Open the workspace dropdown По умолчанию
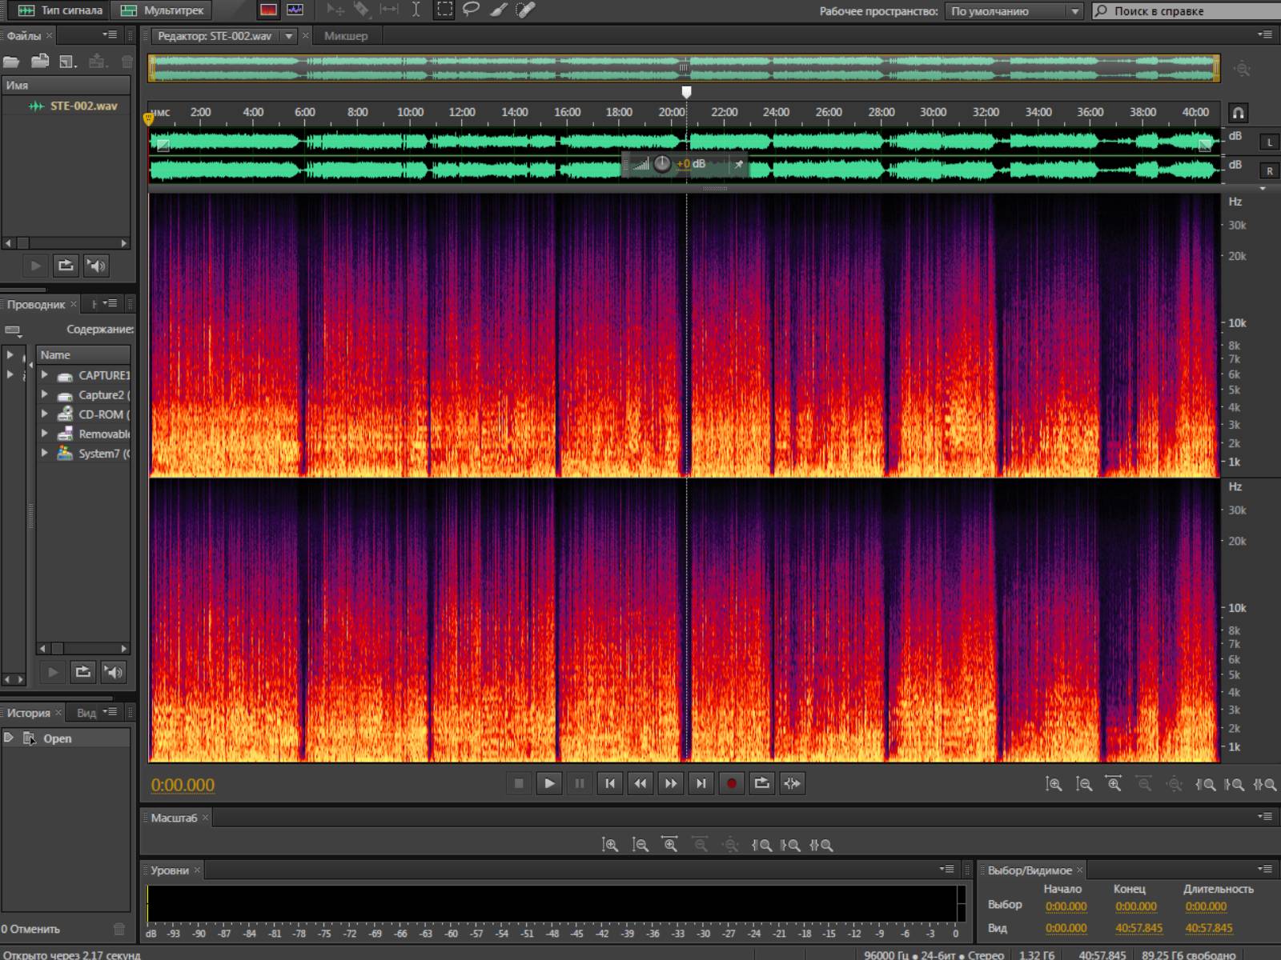The image size is (1281, 960). pos(1014,11)
